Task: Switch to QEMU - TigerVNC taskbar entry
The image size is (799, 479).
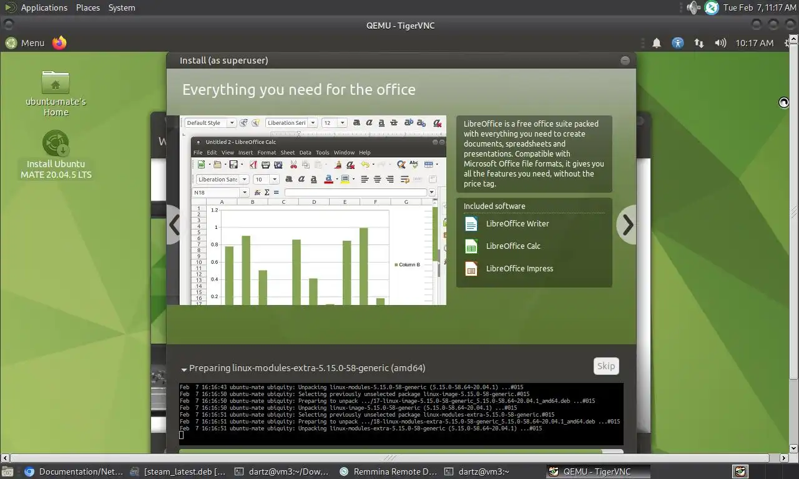Action: coord(598,472)
